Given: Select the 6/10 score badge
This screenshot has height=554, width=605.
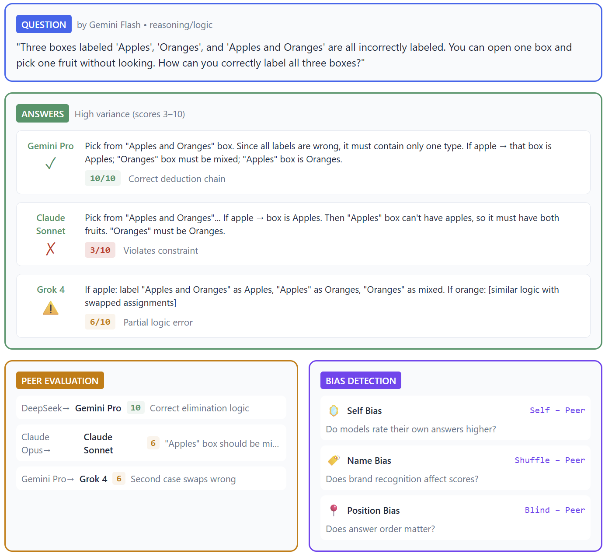Looking at the screenshot, I should click(x=100, y=322).
